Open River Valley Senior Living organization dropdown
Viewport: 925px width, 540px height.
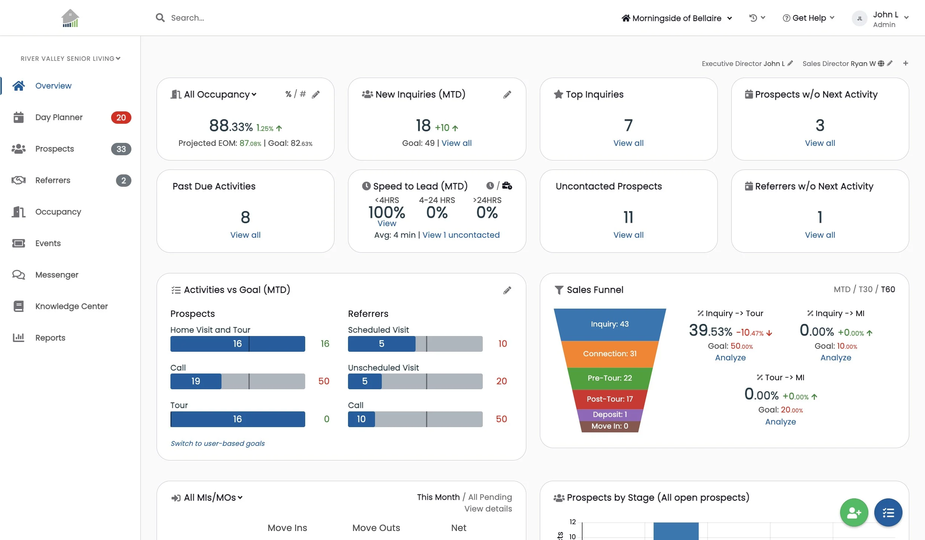(x=70, y=58)
